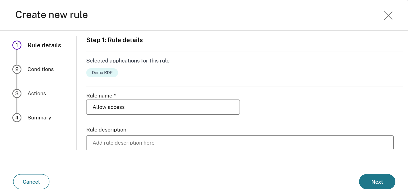Click the step 4 circle icon
This screenshot has height=193, width=408.
point(17,118)
